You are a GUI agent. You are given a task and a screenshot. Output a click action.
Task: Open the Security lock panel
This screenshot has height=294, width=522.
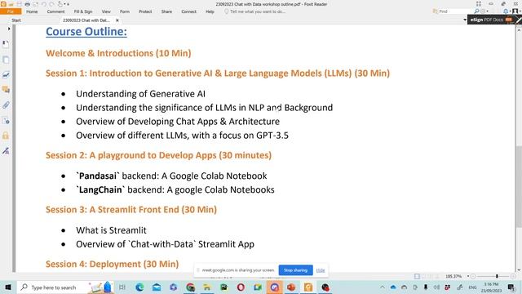point(6,136)
